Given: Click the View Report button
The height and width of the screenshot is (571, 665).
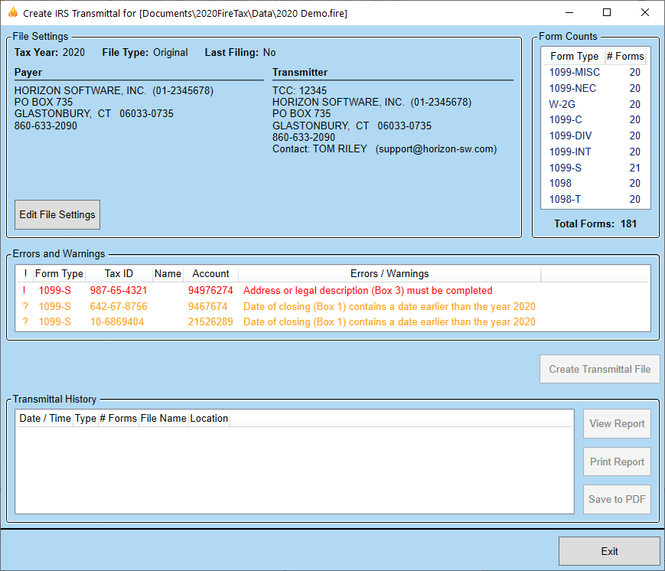Looking at the screenshot, I should (617, 423).
